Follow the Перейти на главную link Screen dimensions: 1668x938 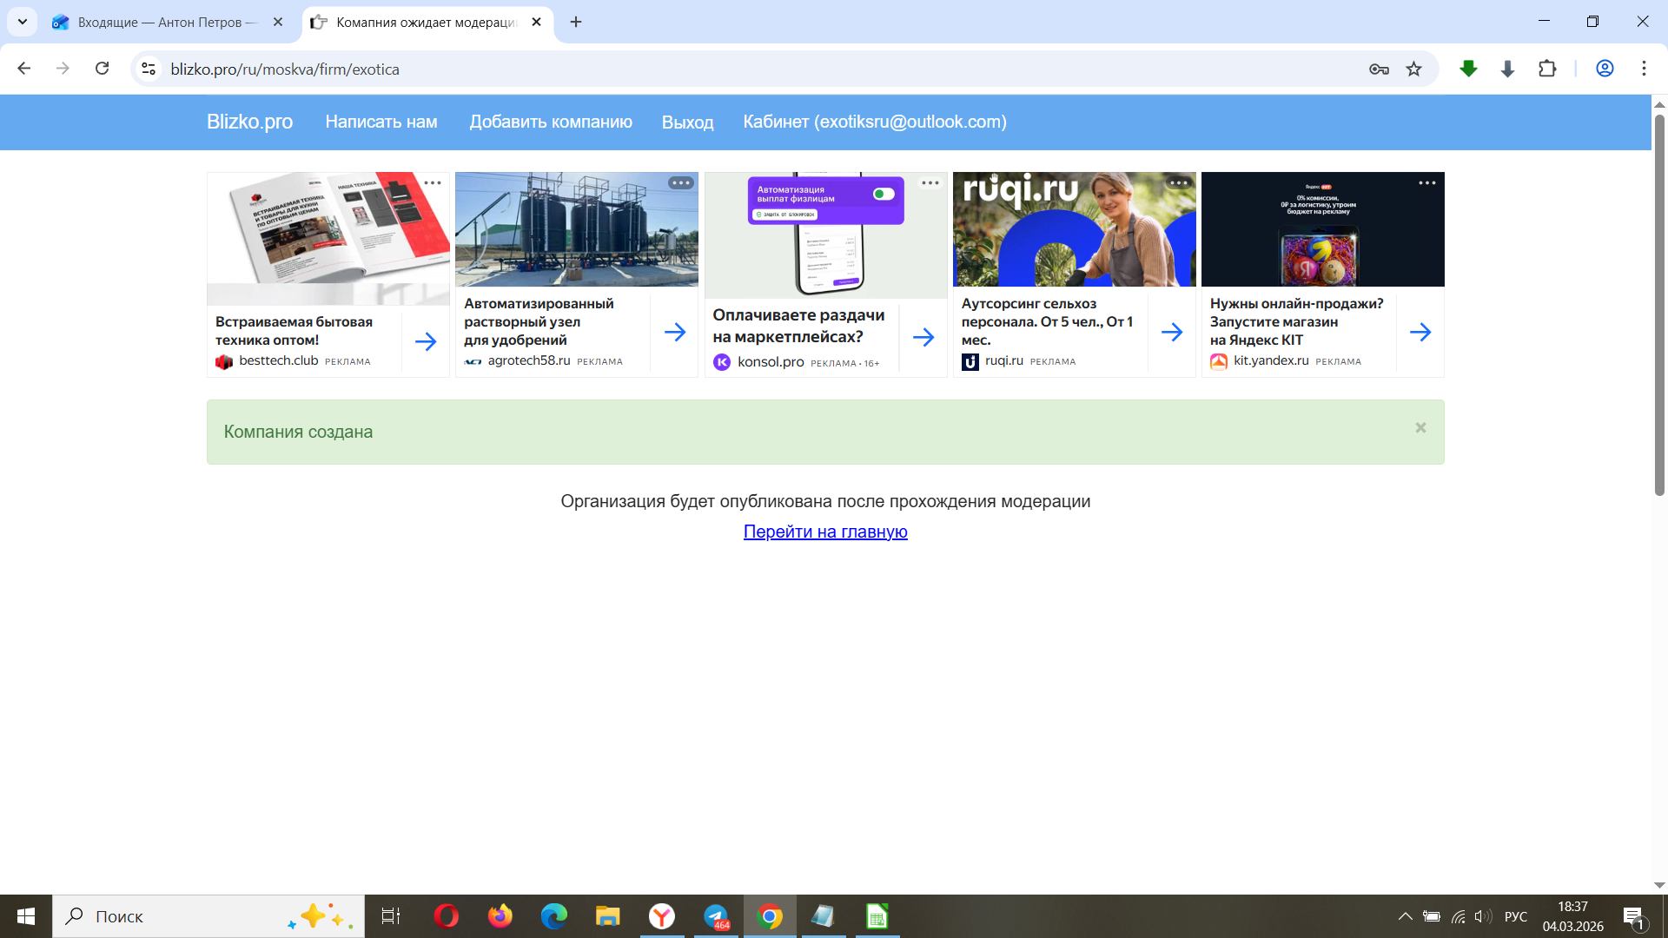click(825, 532)
